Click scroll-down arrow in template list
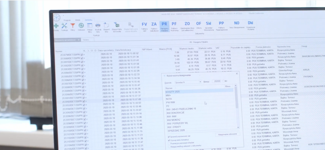Screen dimensions: 325x150 pos(238,127)
